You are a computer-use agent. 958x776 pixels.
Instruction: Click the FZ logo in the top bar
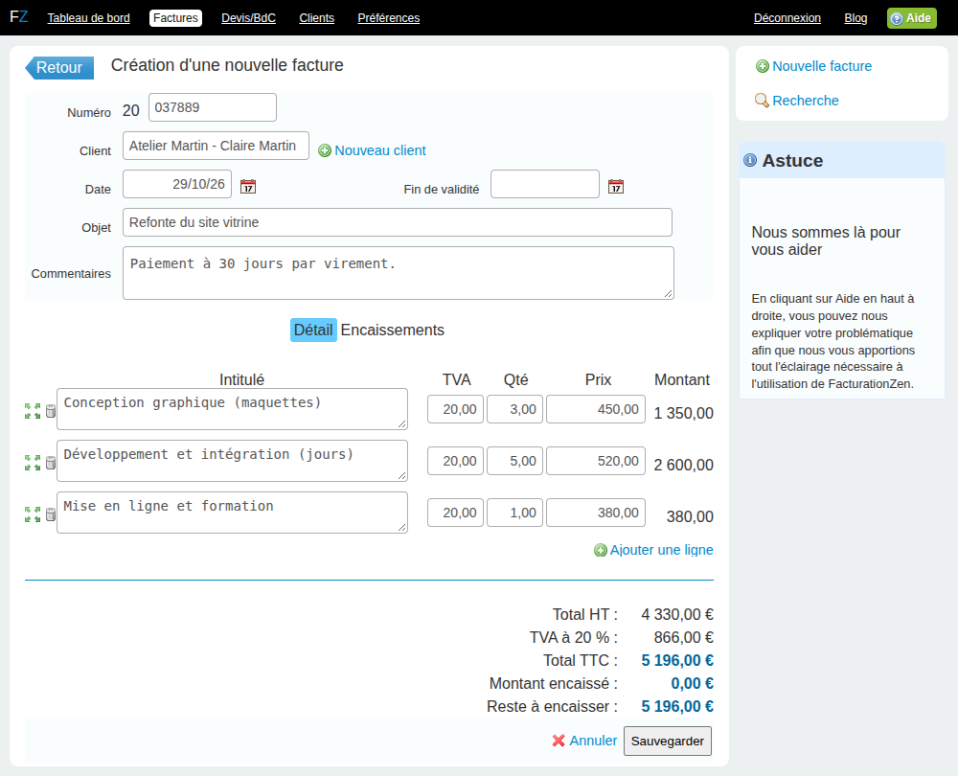pos(19,16)
